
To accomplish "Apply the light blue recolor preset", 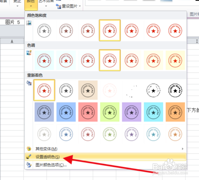I will (x=66, y=134).
